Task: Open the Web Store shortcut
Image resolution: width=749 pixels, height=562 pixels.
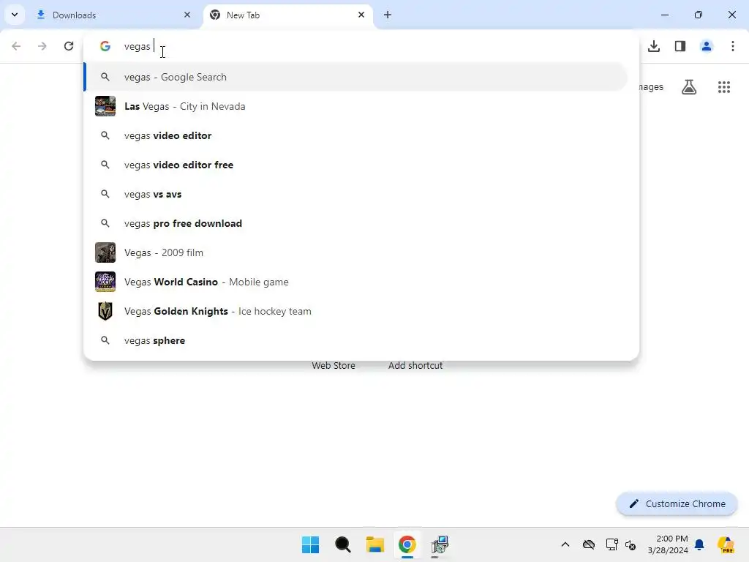Action: click(334, 366)
